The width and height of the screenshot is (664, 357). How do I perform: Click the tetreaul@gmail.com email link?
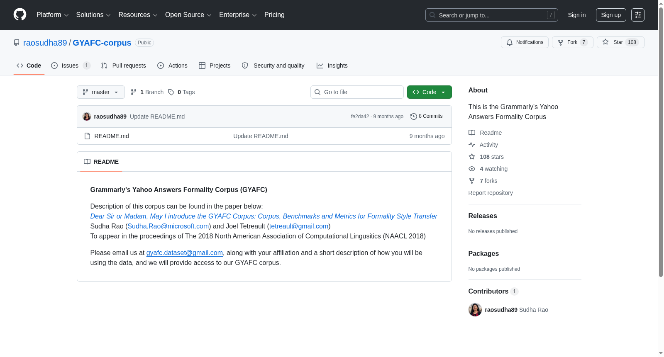click(299, 226)
